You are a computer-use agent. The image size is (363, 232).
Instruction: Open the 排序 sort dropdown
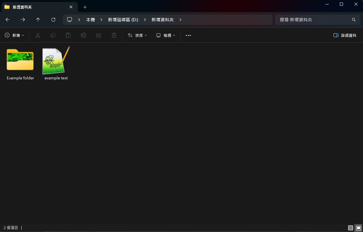click(x=137, y=35)
